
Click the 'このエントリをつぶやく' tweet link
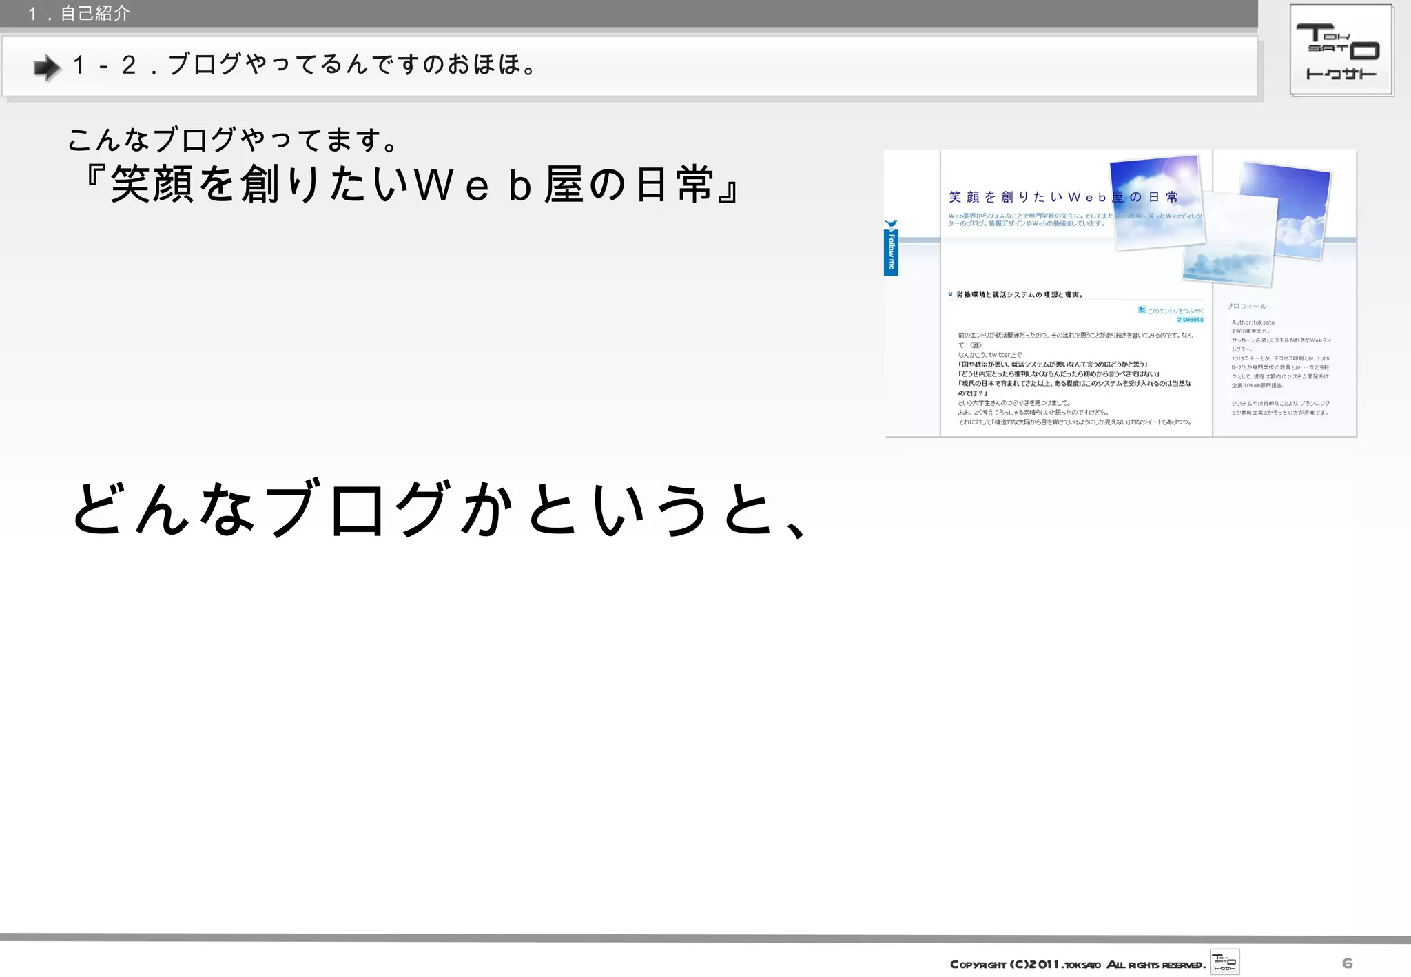(x=1171, y=311)
